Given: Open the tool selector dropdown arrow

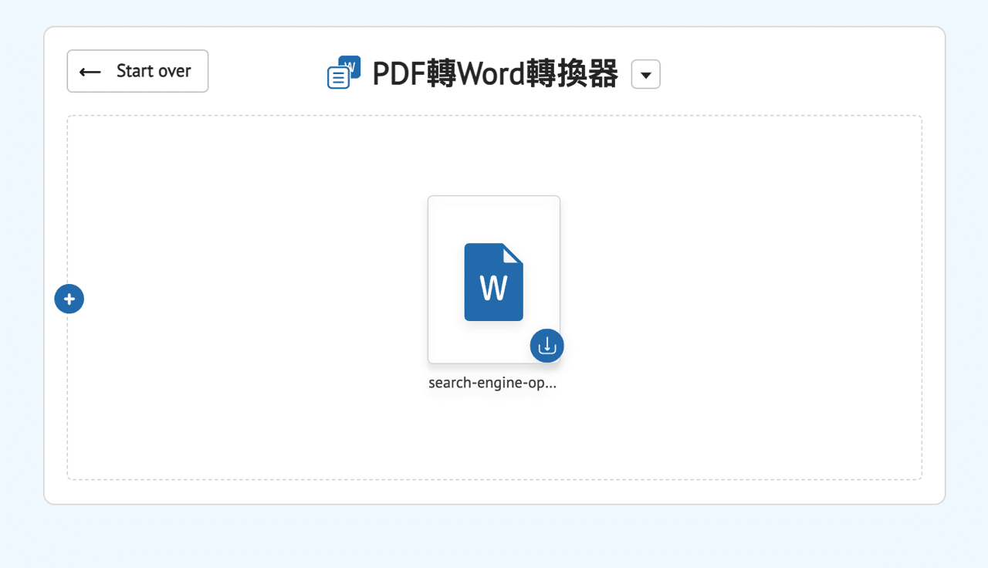Looking at the screenshot, I should coord(646,75).
